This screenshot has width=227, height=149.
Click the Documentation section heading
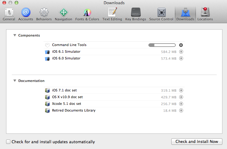coord(31,81)
